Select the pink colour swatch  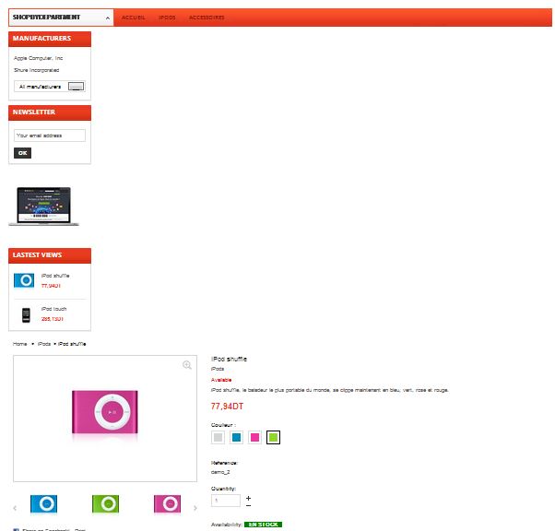[x=254, y=438]
